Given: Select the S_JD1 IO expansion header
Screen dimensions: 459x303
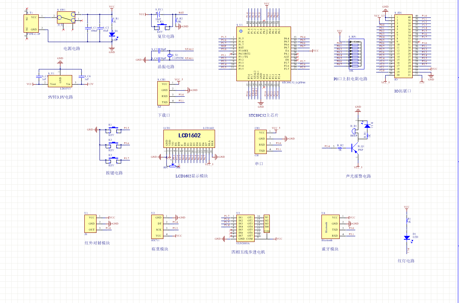Looking at the screenshot, I should 404,47.
